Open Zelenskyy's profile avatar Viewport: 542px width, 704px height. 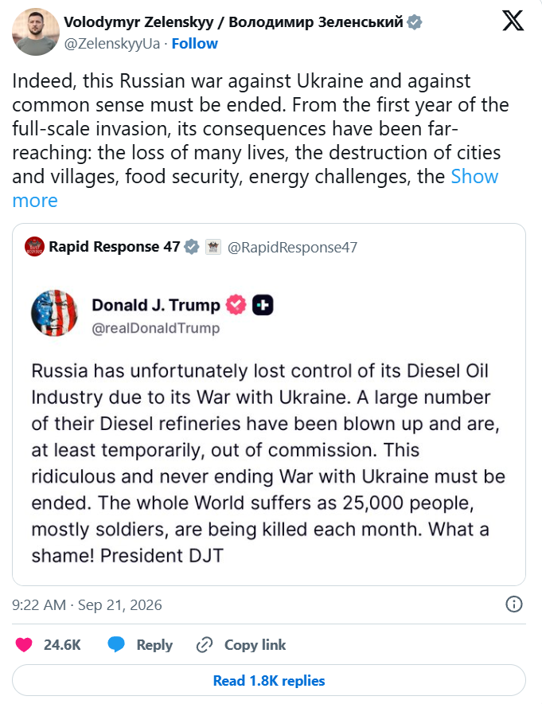click(36, 32)
